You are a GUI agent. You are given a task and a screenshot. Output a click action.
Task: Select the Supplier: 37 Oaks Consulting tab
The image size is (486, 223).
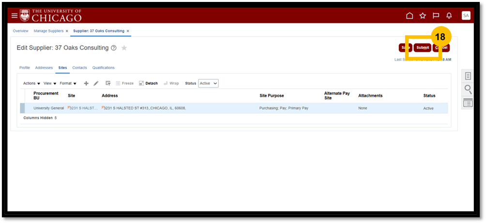(99, 31)
